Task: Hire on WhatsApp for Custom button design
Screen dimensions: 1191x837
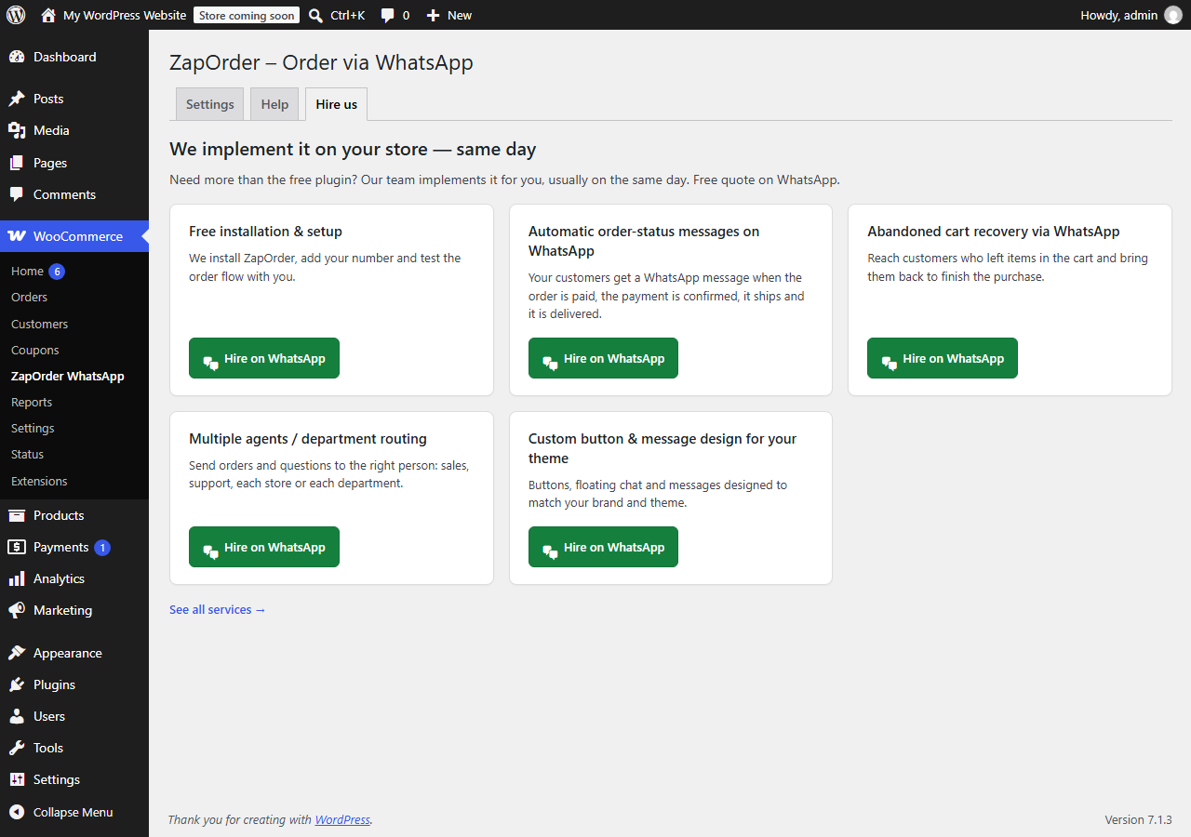Action: pos(603,547)
